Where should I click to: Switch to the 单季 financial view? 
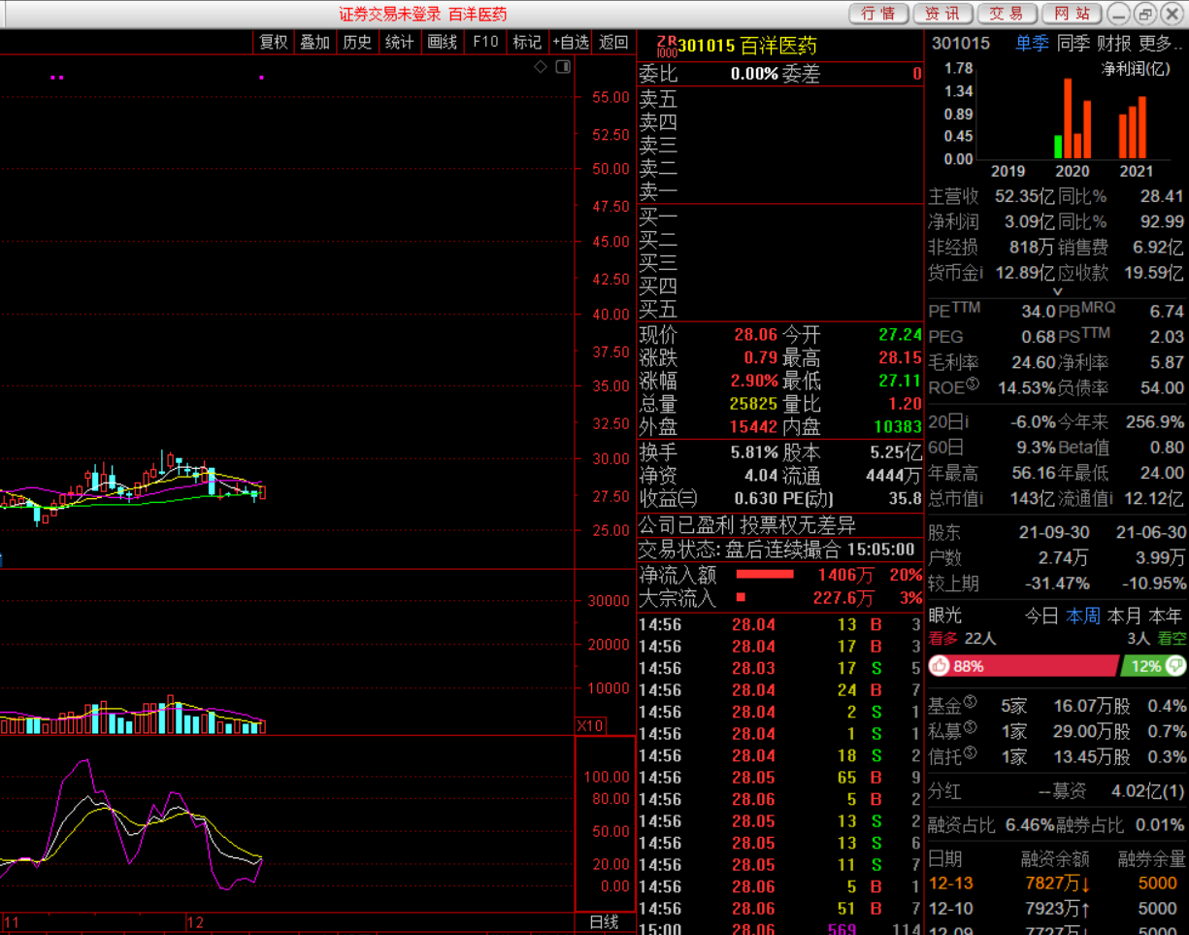pos(1032,43)
